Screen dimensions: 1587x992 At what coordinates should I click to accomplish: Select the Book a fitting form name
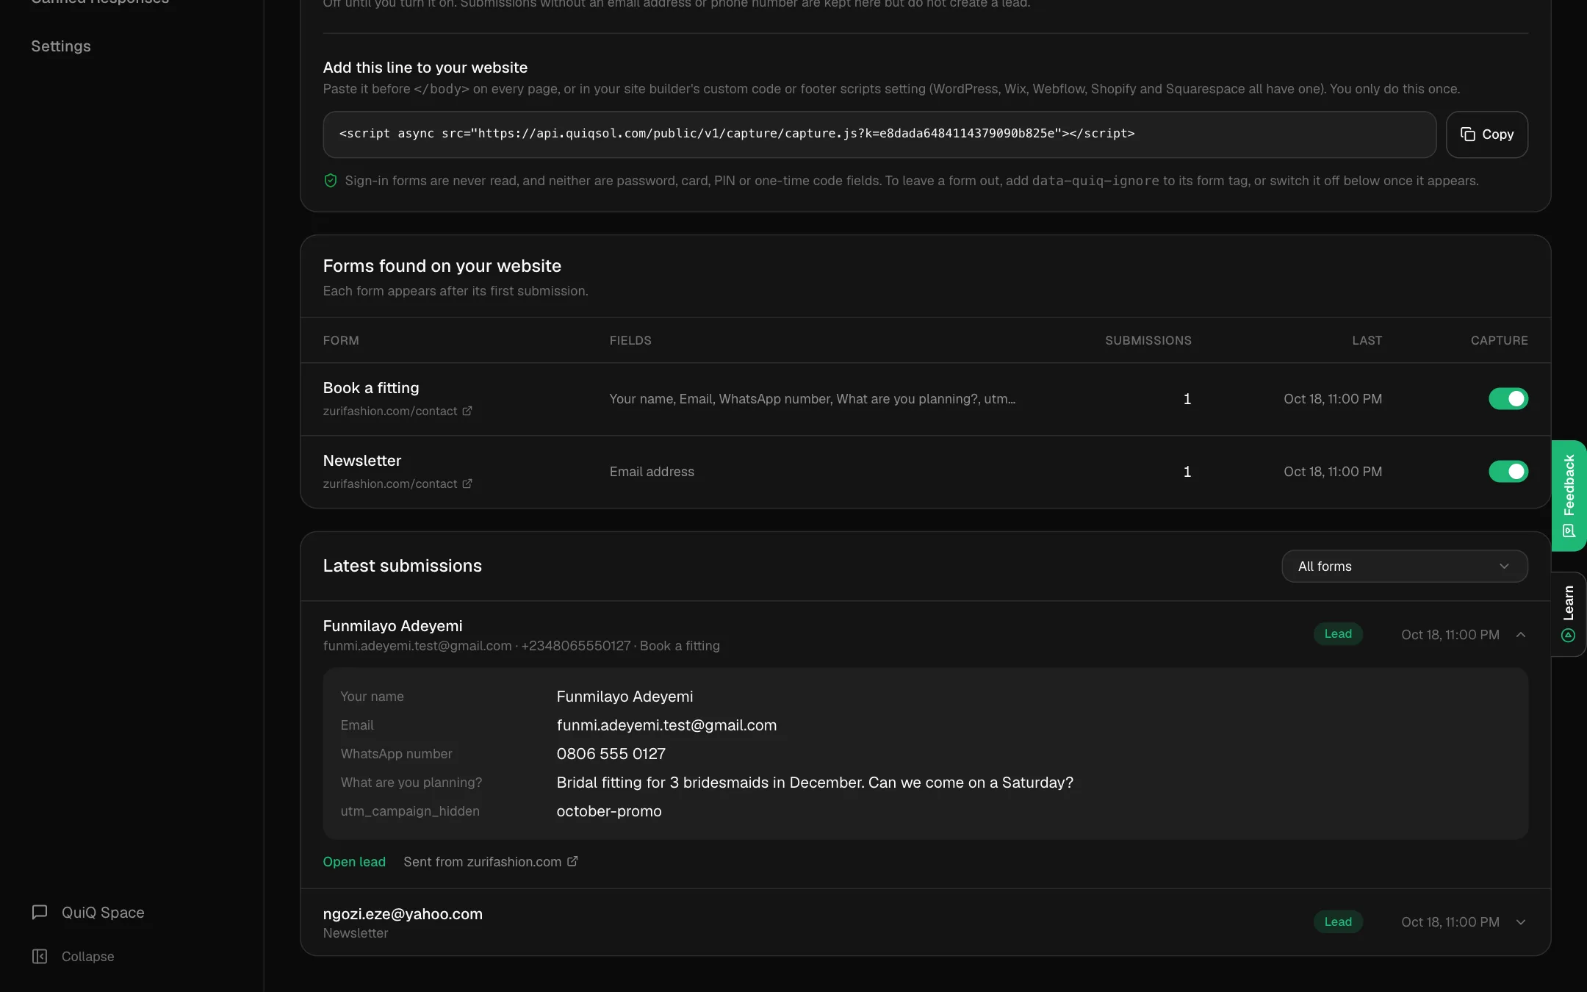pos(371,388)
